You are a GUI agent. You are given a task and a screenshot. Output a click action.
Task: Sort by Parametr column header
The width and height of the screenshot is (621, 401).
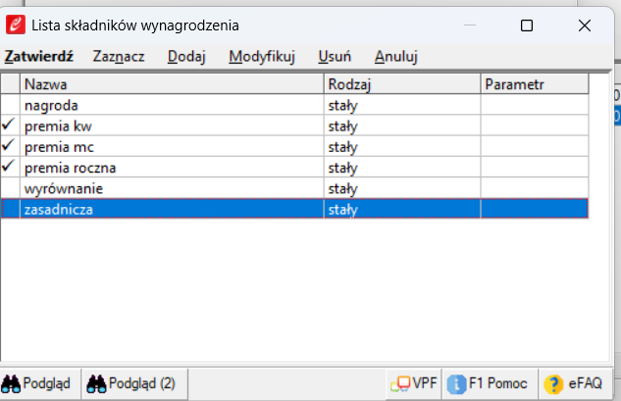pos(535,84)
